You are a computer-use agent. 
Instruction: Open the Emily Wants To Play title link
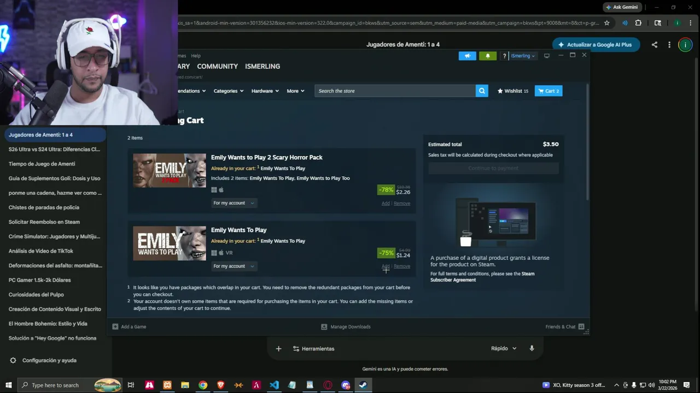tap(239, 230)
